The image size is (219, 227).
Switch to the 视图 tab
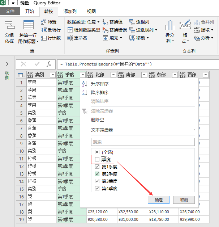[91, 11]
